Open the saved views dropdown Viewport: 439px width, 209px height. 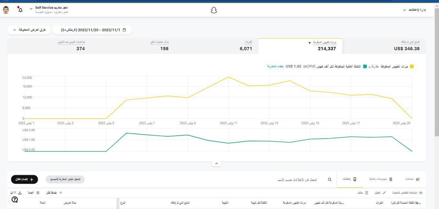(29, 30)
